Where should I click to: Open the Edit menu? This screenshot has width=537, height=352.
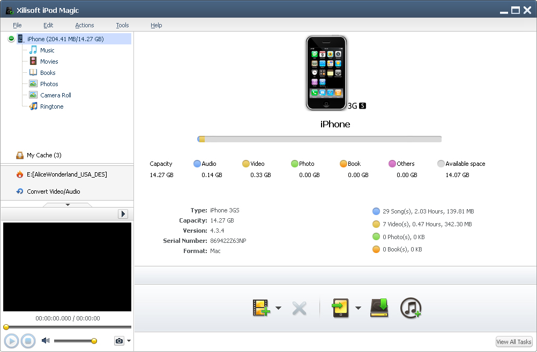click(48, 25)
